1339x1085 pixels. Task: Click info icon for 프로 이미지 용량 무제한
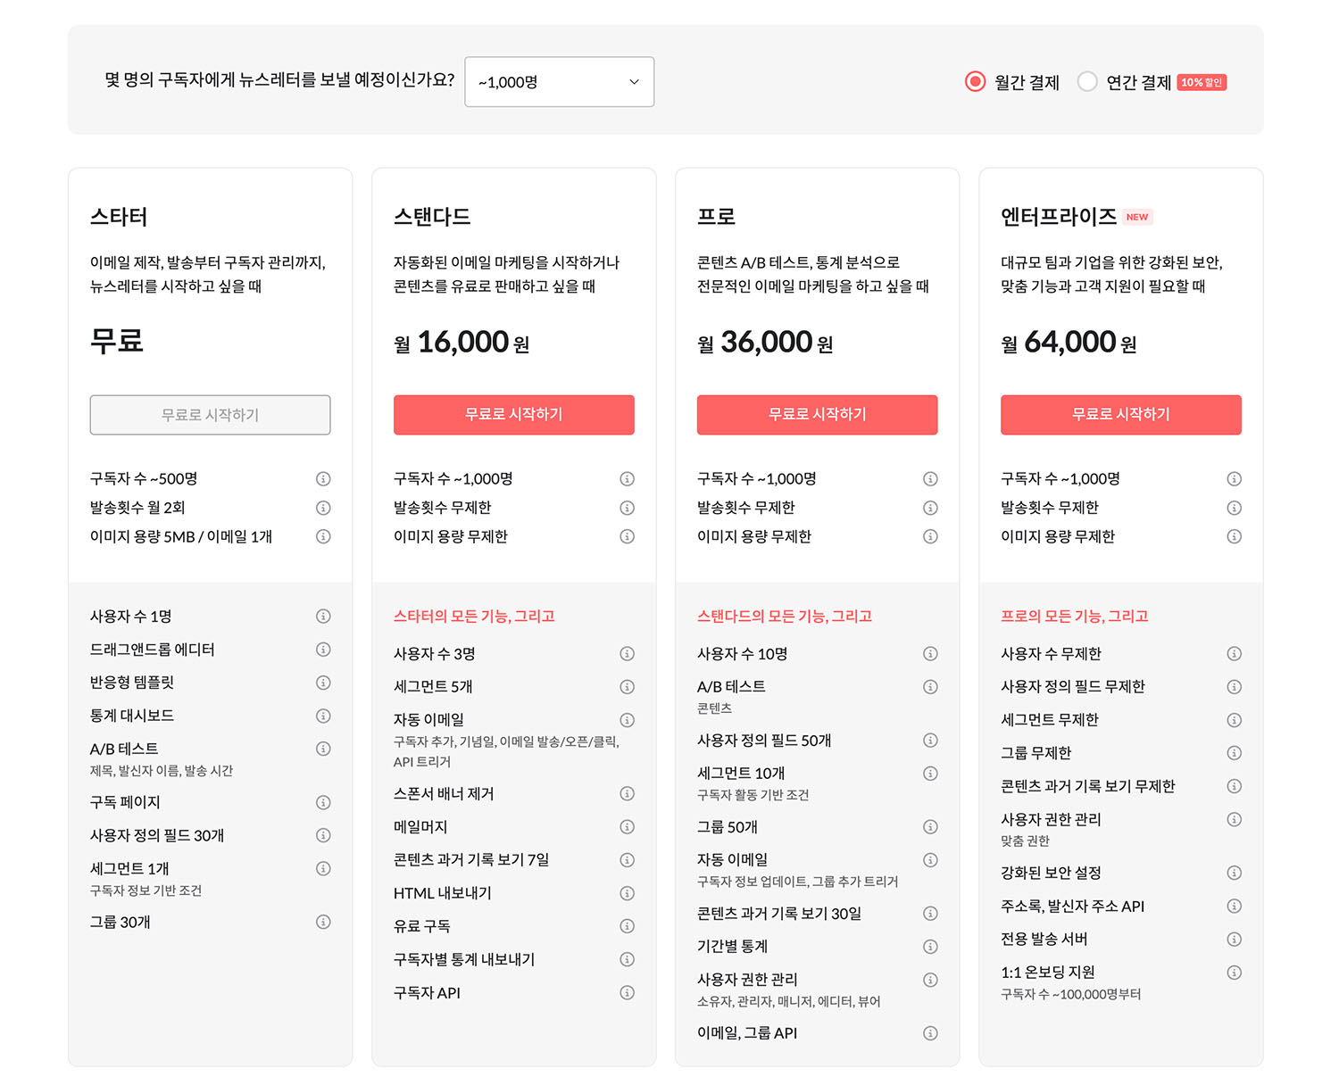[x=930, y=536]
